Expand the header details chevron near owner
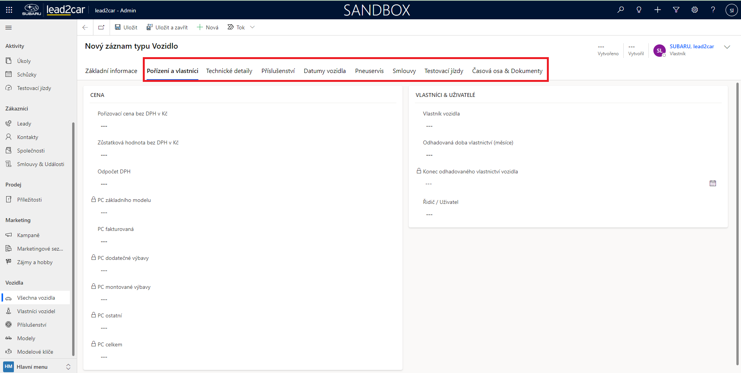 tap(727, 47)
